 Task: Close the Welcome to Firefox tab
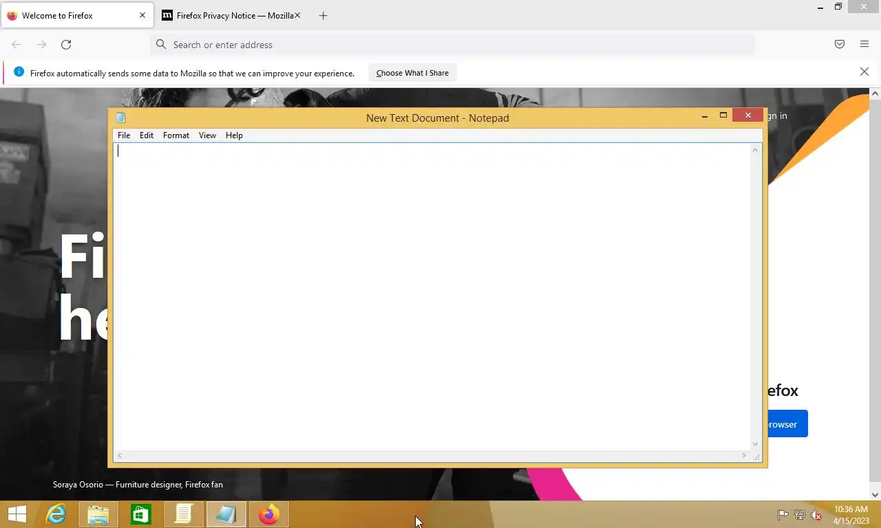(x=142, y=15)
